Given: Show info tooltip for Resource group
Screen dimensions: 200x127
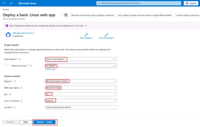Looking at the screenshot, I should pyautogui.click(x=30, y=66).
